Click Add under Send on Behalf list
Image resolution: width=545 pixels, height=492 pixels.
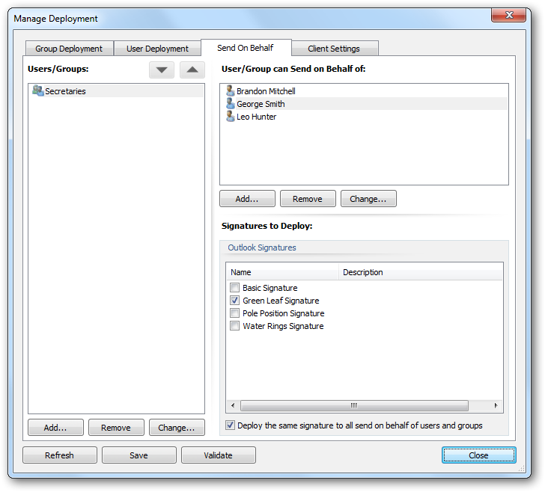[x=247, y=199]
